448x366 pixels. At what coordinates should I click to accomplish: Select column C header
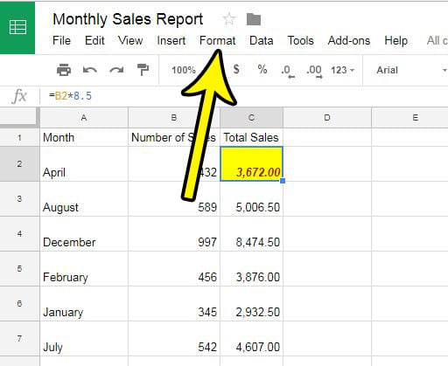[251, 118]
